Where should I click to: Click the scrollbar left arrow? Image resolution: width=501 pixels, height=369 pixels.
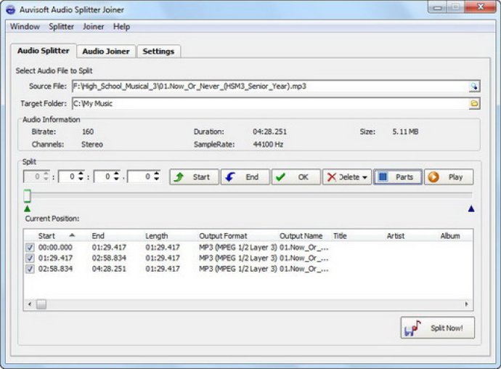point(30,304)
